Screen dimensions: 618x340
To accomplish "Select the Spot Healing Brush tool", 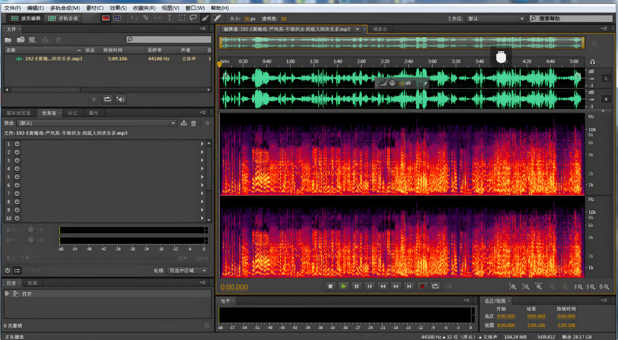I will [217, 18].
